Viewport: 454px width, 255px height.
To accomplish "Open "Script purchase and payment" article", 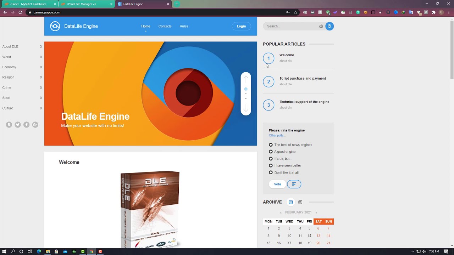I will pos(303,78).
